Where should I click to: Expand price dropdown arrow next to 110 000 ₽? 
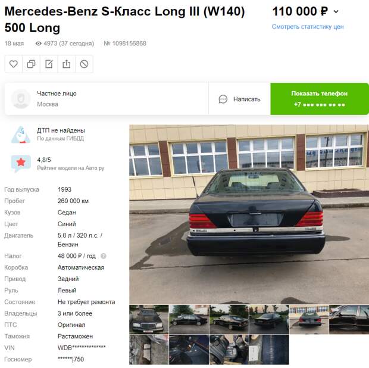click(336, 11)
